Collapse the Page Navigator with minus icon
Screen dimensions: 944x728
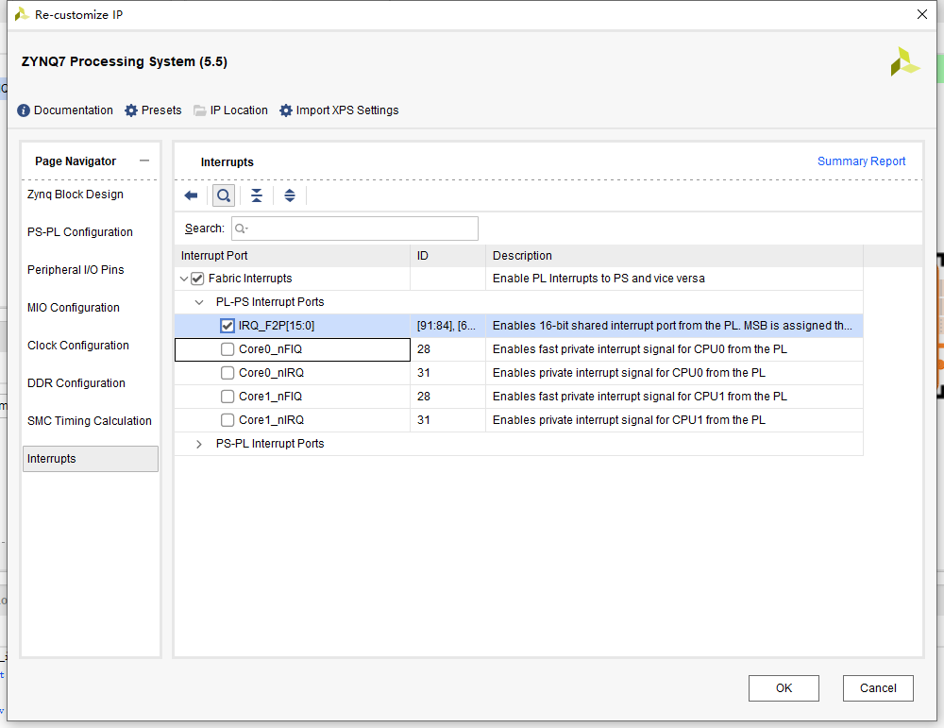pyautogui.click(x=144, y=161)
